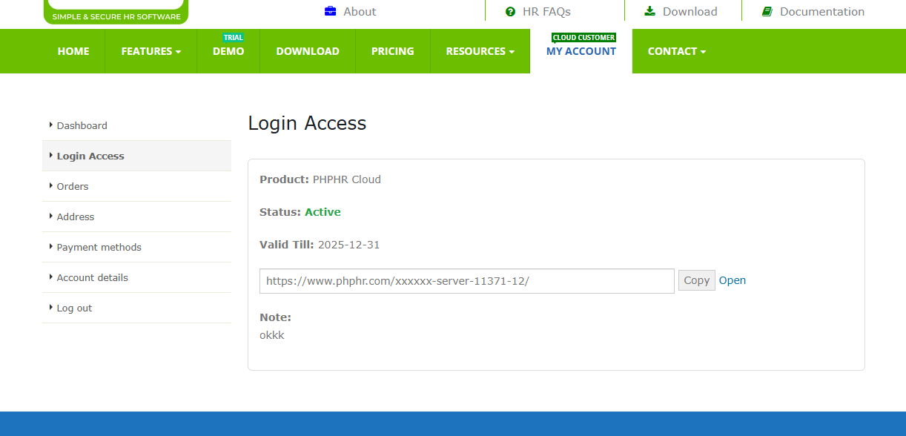This screenshot has height=436, width=906.
Task: Open the CONTACT dropdown menu
Action: point(675,51)
